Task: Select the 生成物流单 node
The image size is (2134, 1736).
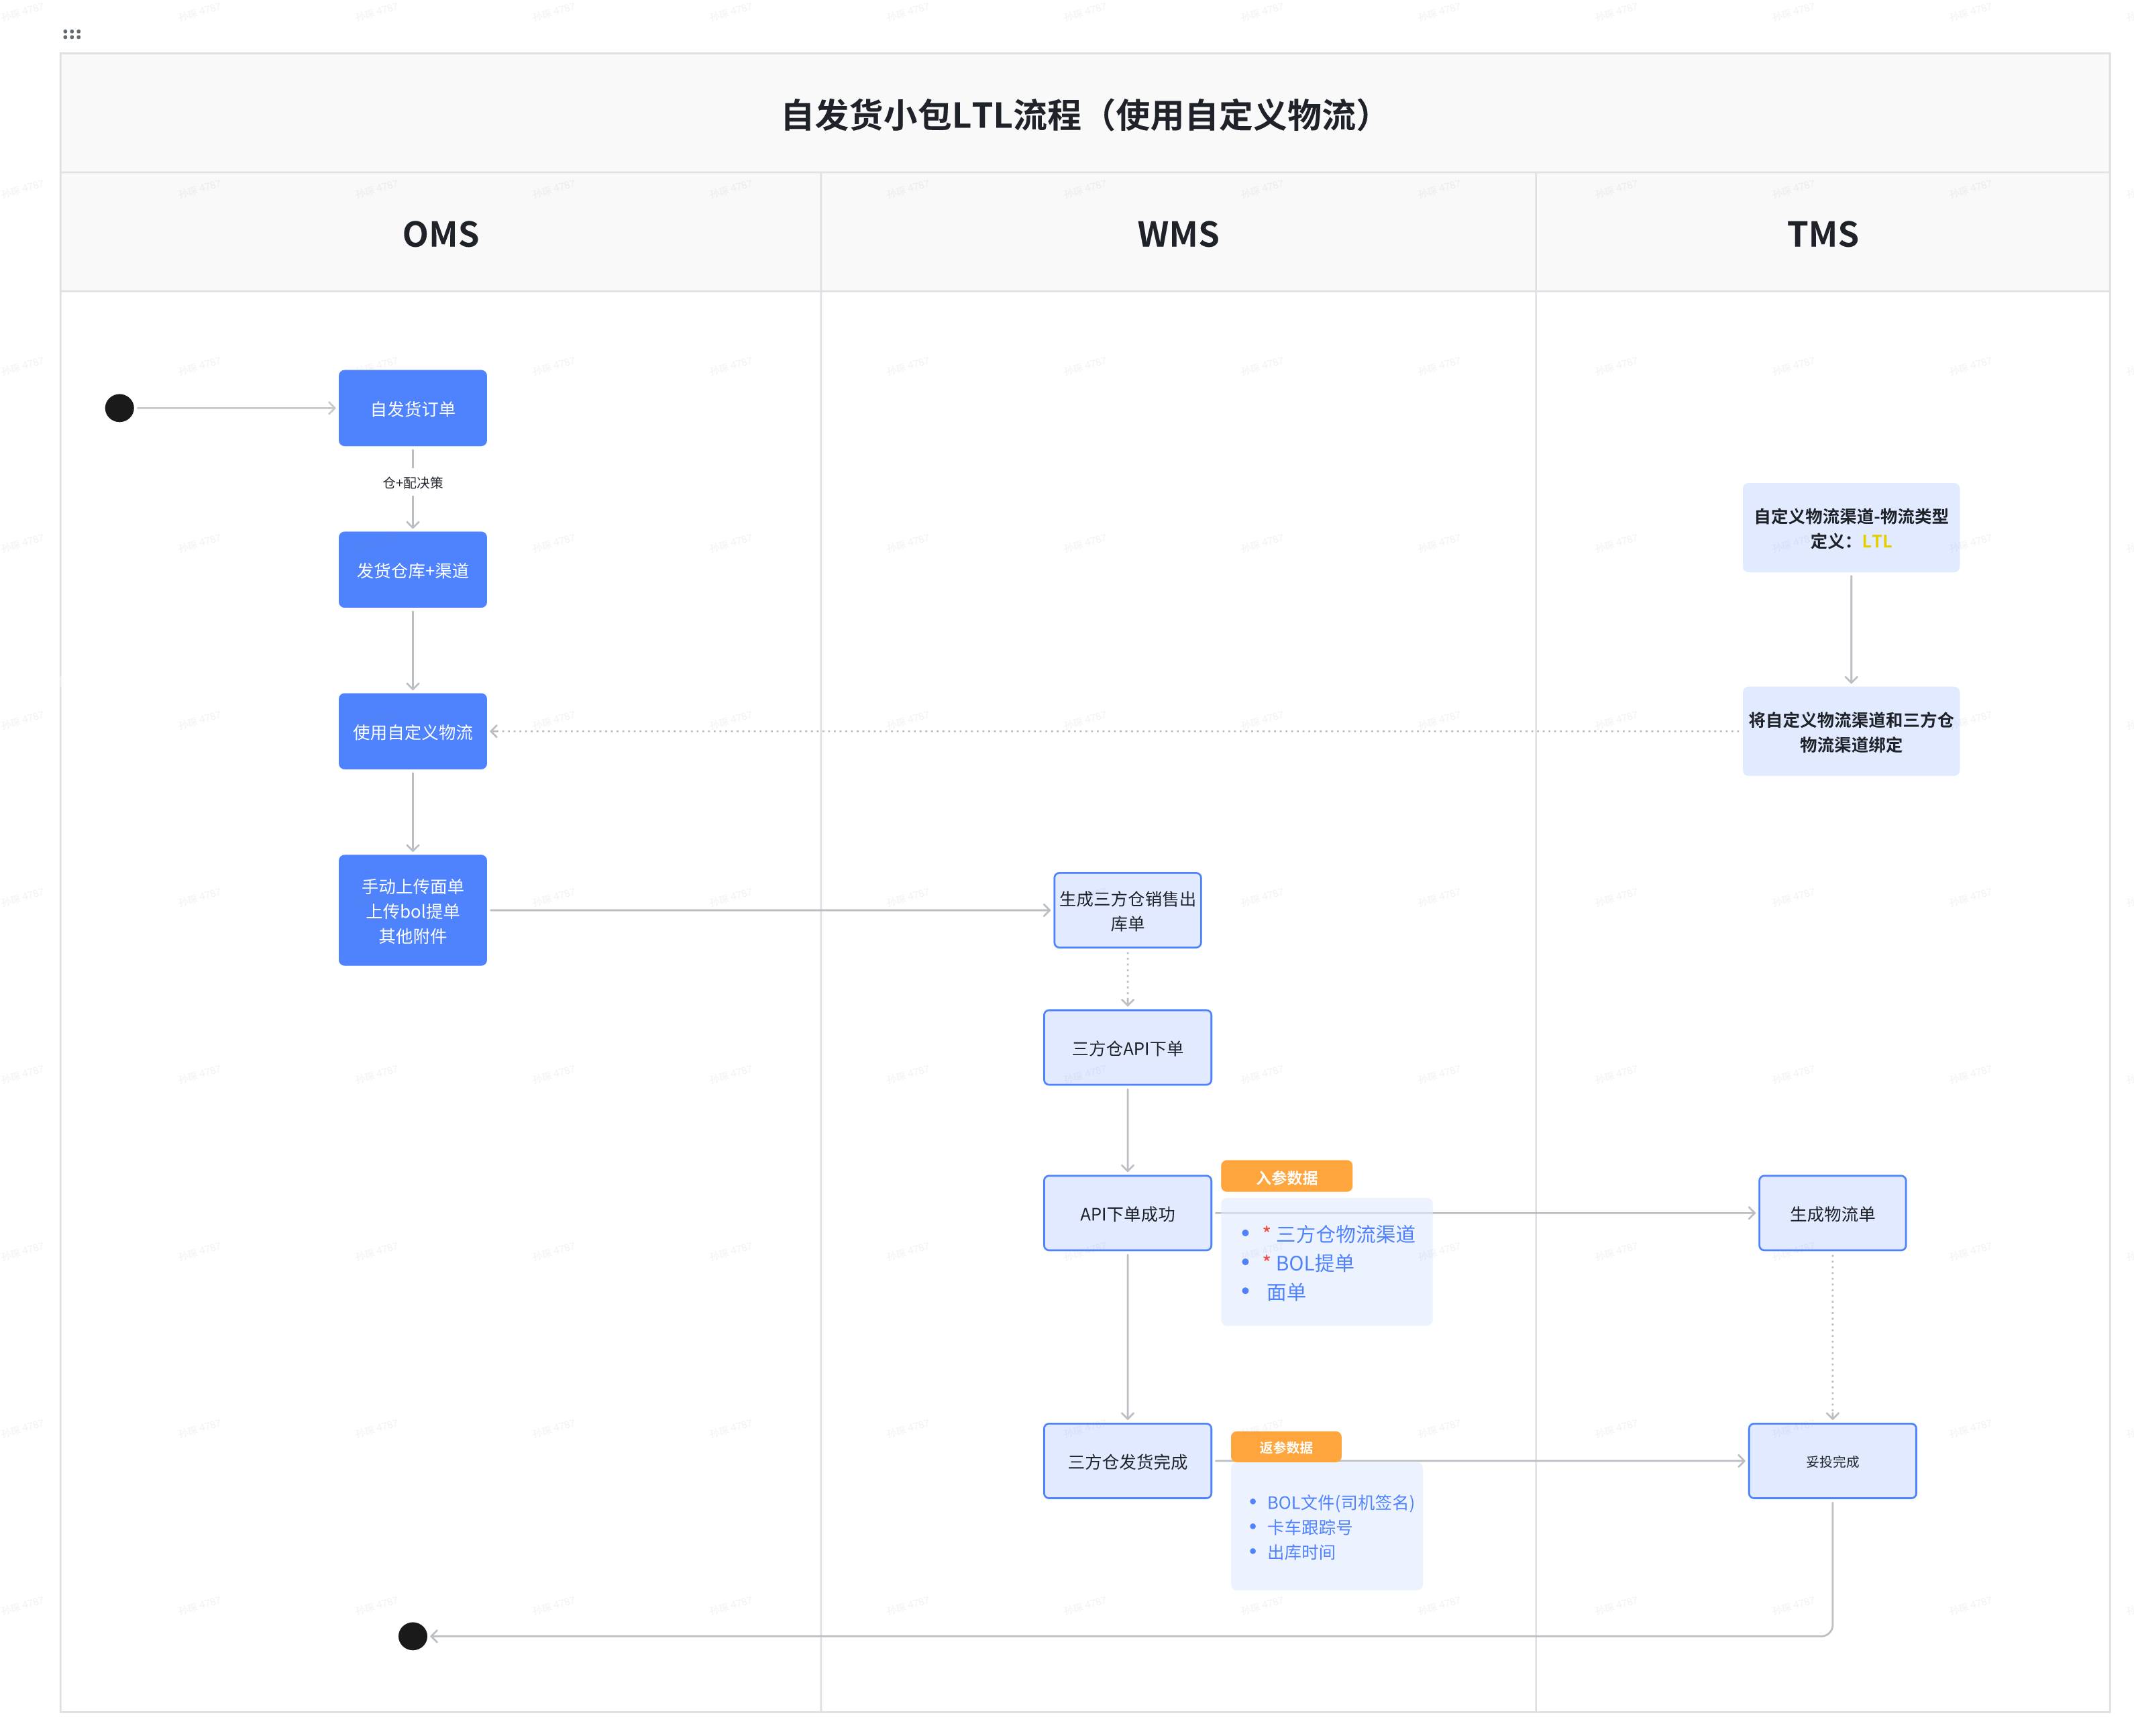Action: [x=1832, y=1213]
